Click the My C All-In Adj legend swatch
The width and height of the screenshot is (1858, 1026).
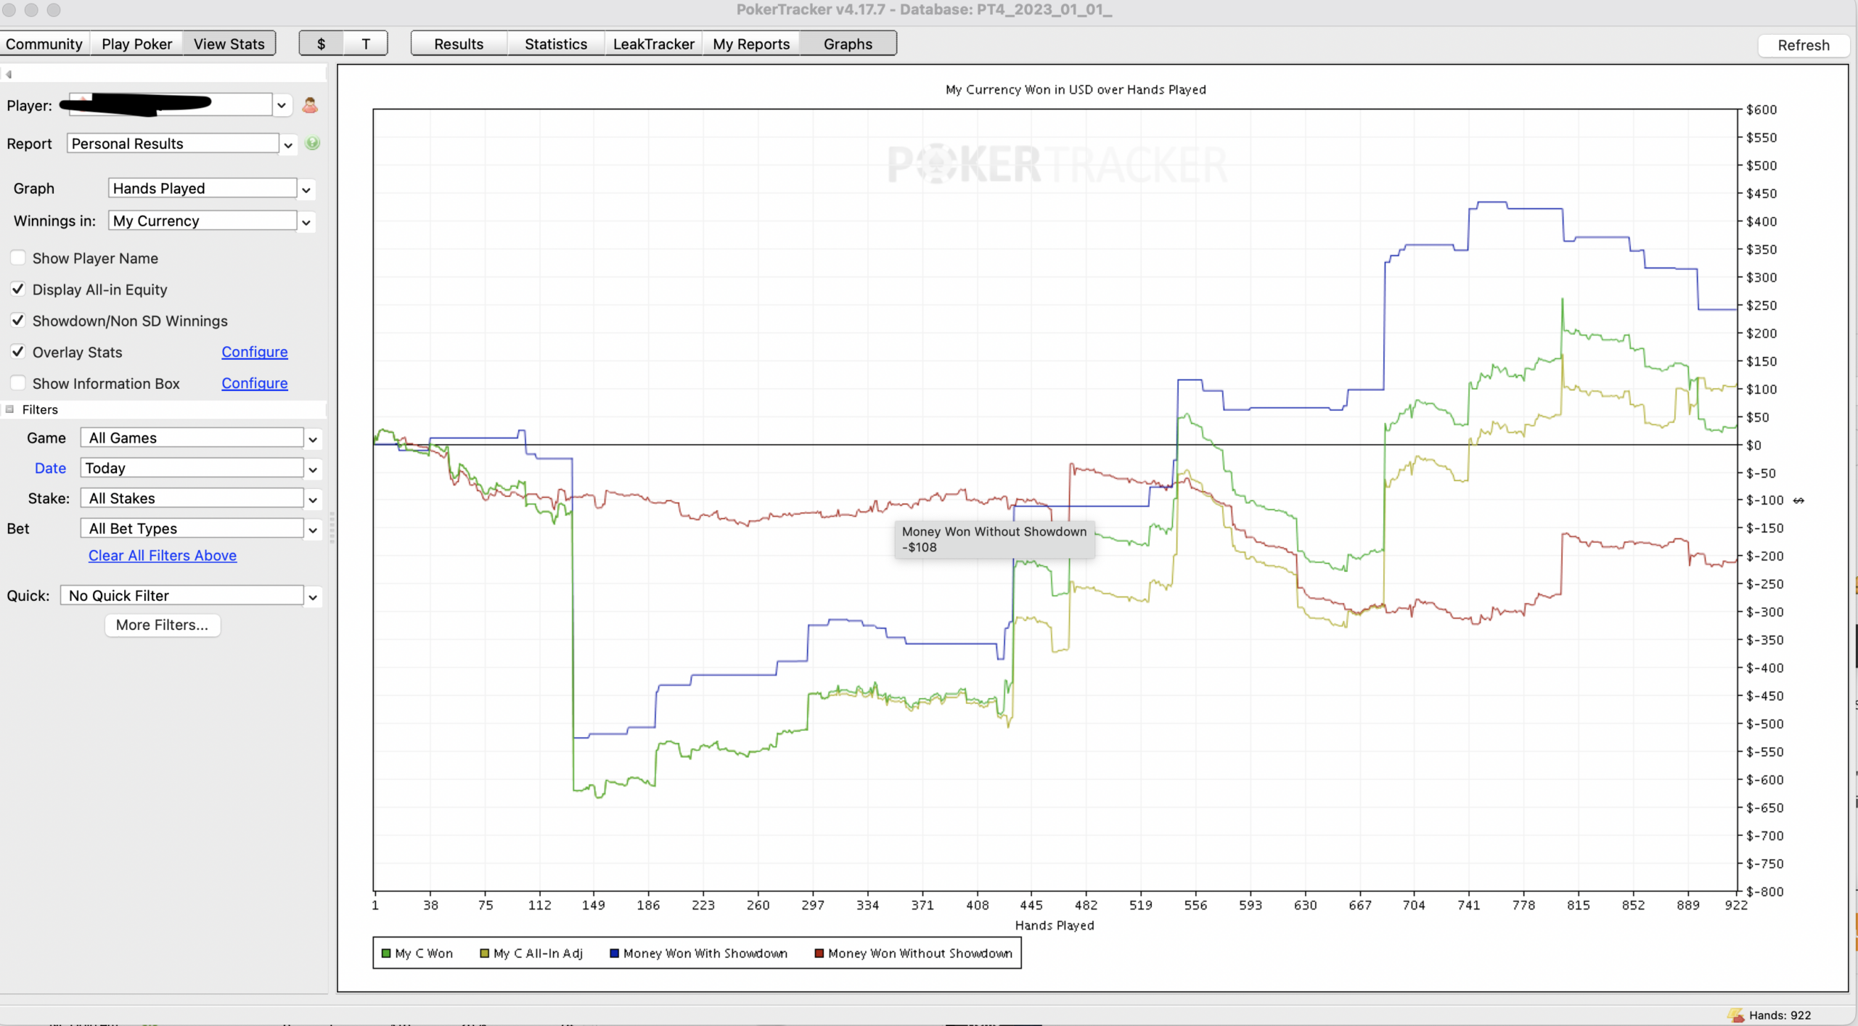point(484,953)
